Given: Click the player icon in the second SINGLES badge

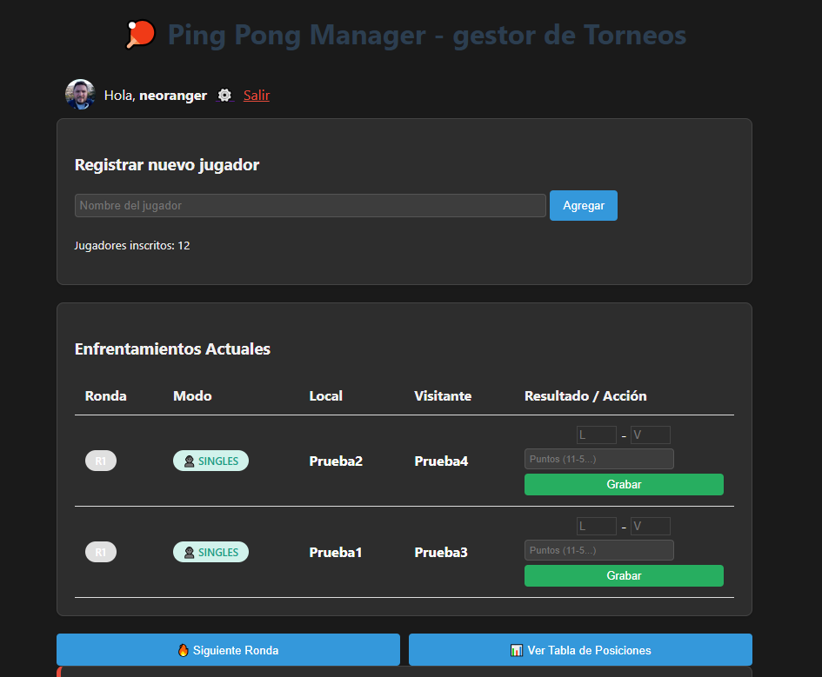Looking at the screenshot, I should click(x=190, y=551).
